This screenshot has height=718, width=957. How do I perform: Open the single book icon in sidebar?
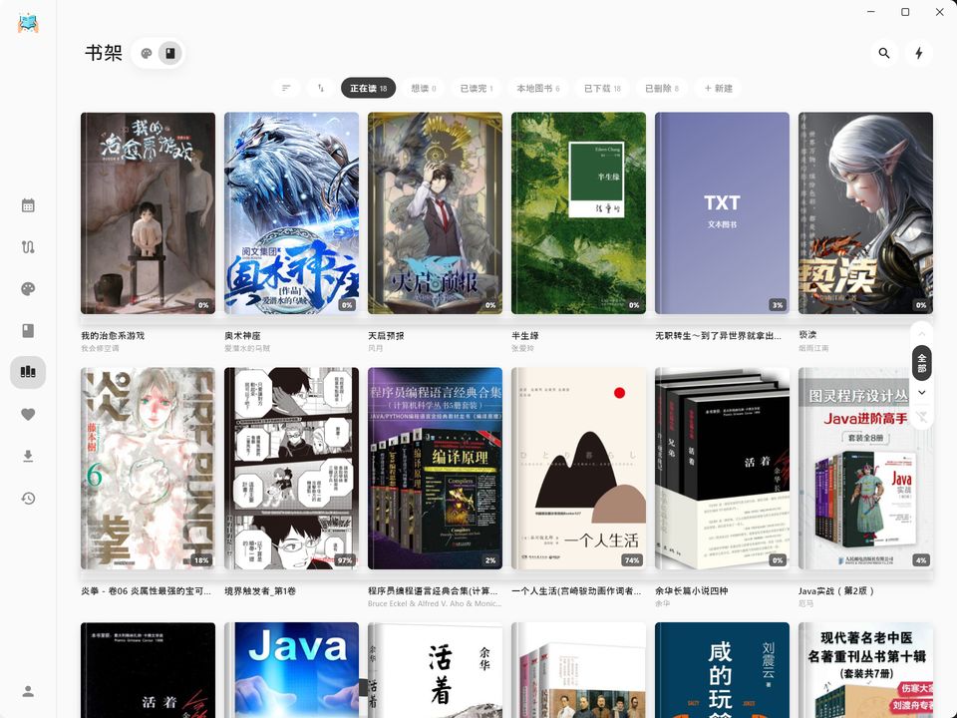(x=28, y=330)
